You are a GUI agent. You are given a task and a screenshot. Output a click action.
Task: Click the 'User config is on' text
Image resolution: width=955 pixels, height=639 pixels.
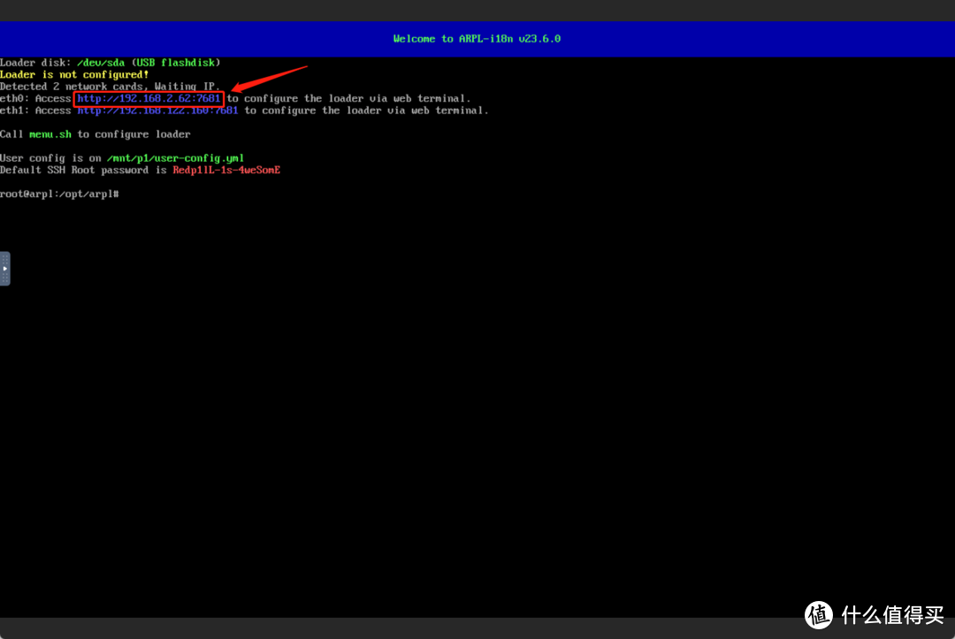pos(50,158)
